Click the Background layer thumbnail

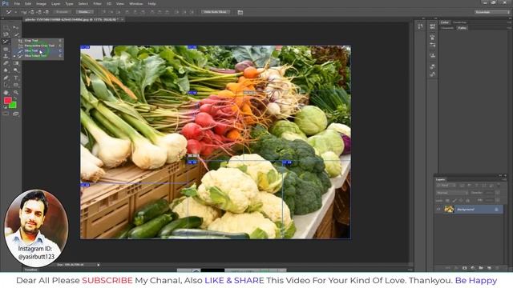pyautogui.click(x=449, y=210)
